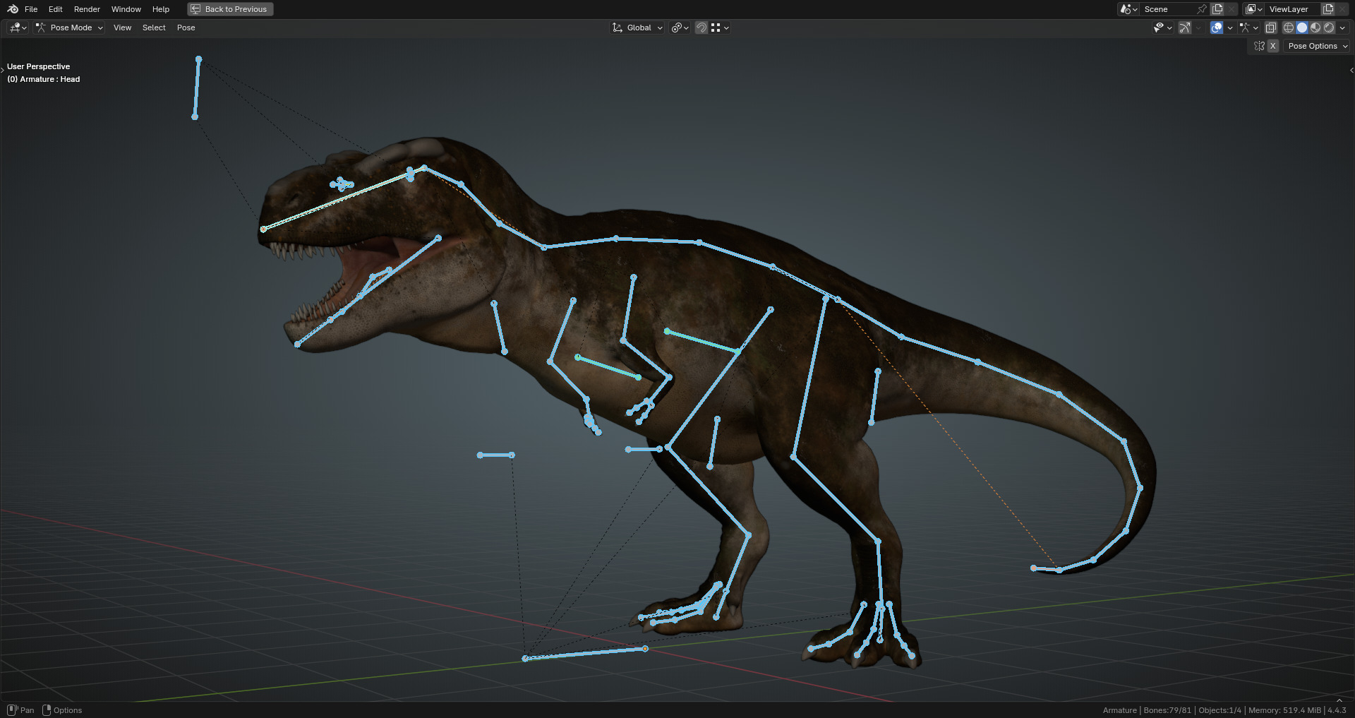Open the Help menu

(x=161, y=9)
